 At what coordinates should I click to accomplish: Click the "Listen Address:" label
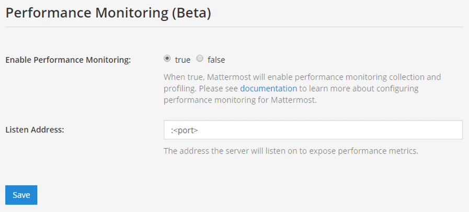pos(35,129)
